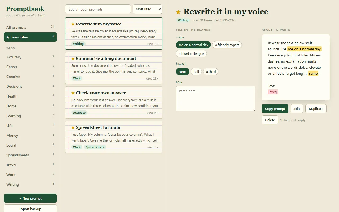This screenshot has height=212, width=339.
Task: Select the Decisions tag in sidebar
Action: click(x=30, y=86)
